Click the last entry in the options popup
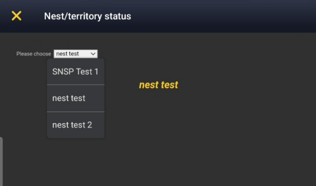This screenshot has width=316, height=186. (72, 125)
